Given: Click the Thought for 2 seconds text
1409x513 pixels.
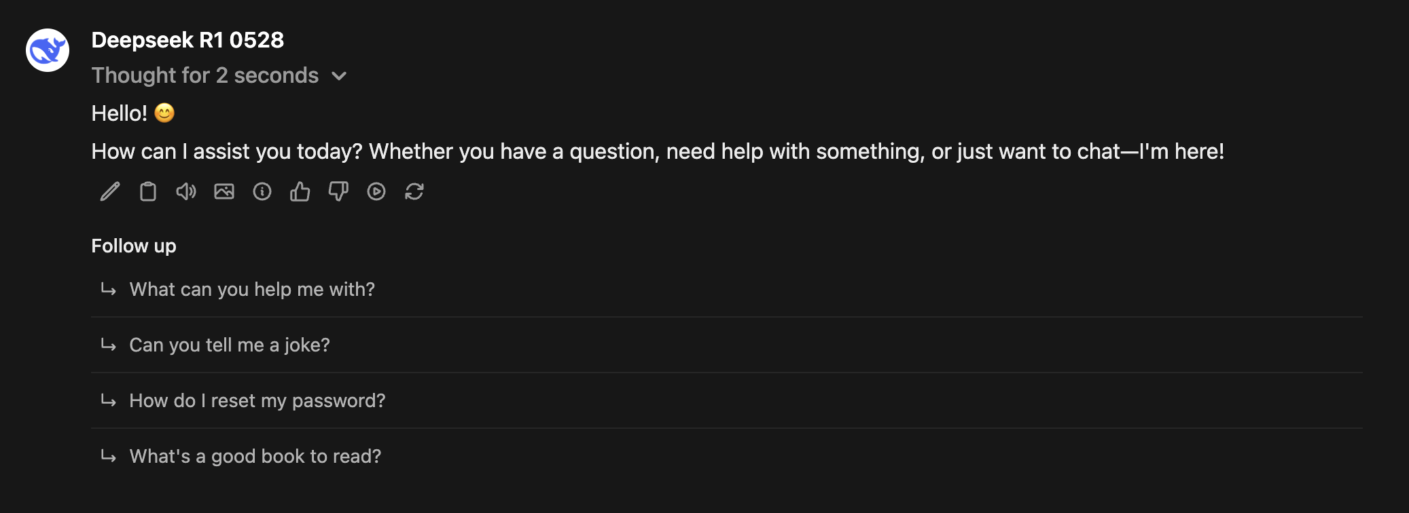Looking at the screenshot, I should pos(205,75).
